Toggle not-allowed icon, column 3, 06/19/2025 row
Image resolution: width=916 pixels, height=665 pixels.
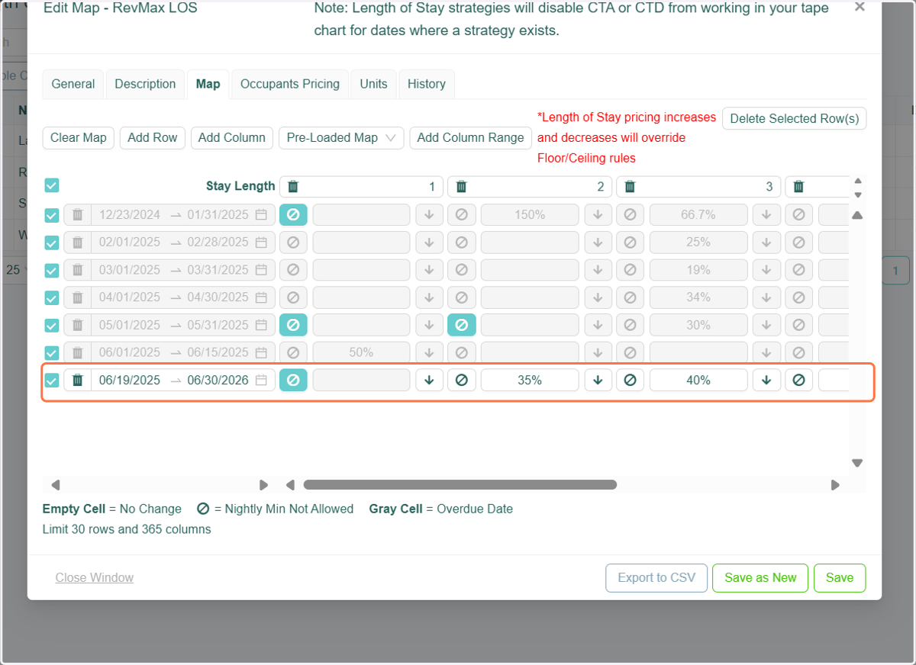(x=630, y=380)
